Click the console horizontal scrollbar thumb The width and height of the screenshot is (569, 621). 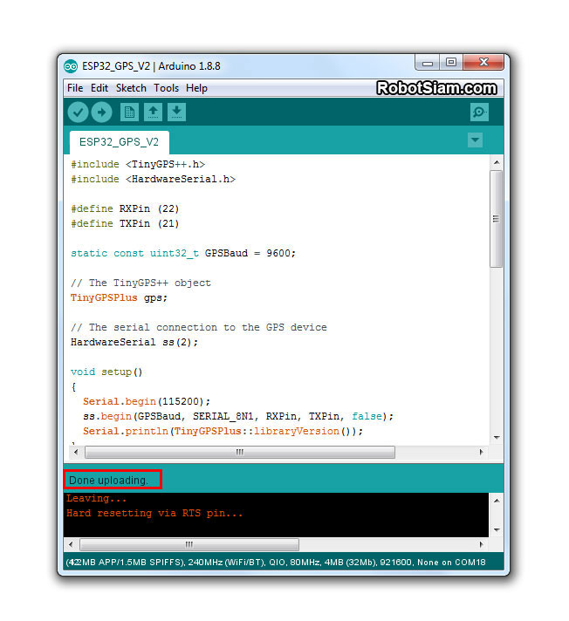pyautogui.click(x=189, y=544)
